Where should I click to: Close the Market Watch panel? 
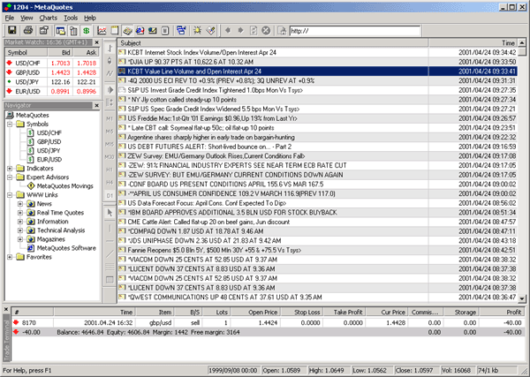click(96, 42)
